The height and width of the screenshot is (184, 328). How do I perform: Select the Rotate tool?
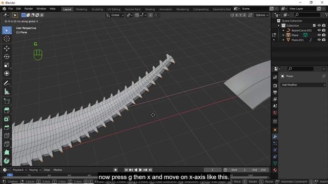[7, 57]
